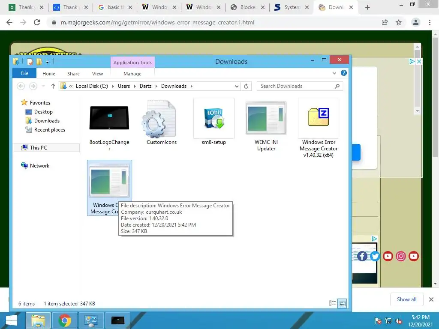This screenshot has height=329, width=439.
Task: Open the File menu in Explorer
Action: click(x=24, y=73)
